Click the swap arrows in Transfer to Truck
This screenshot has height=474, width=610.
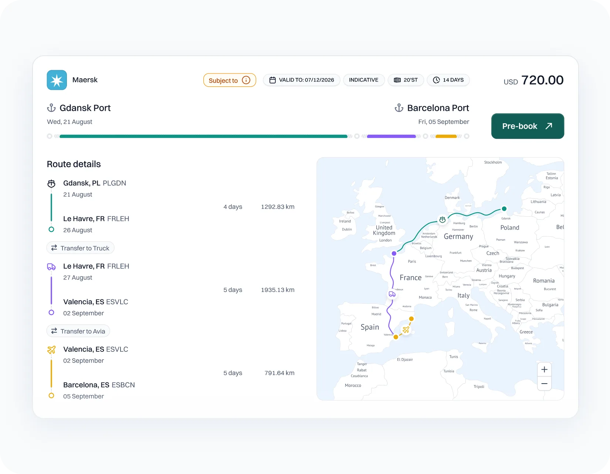[54, 248]
